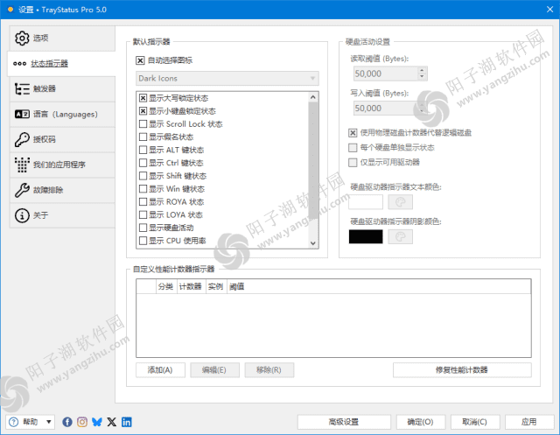Click white text color swatch

[366, 202]
